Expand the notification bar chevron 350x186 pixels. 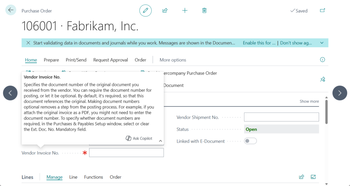(x=322, y=43)
